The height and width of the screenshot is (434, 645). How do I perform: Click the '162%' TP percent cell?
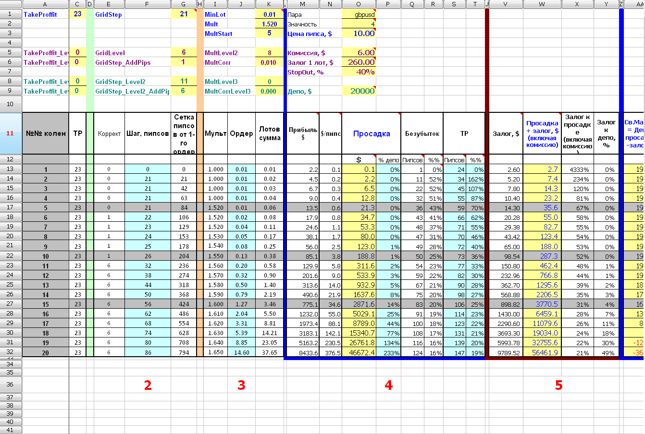pyautogui.click(x=475, y=179)
